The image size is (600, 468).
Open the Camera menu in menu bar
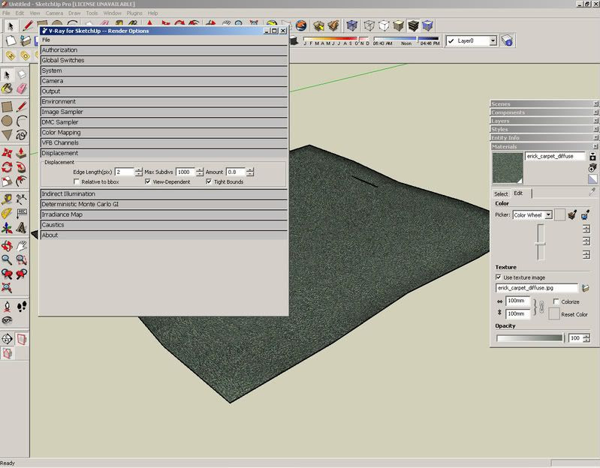pos(54,13)
